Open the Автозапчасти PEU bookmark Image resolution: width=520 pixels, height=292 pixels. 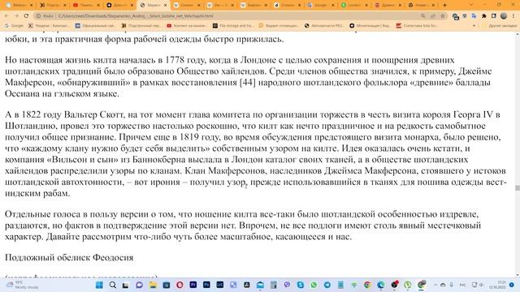coord(324,25)
